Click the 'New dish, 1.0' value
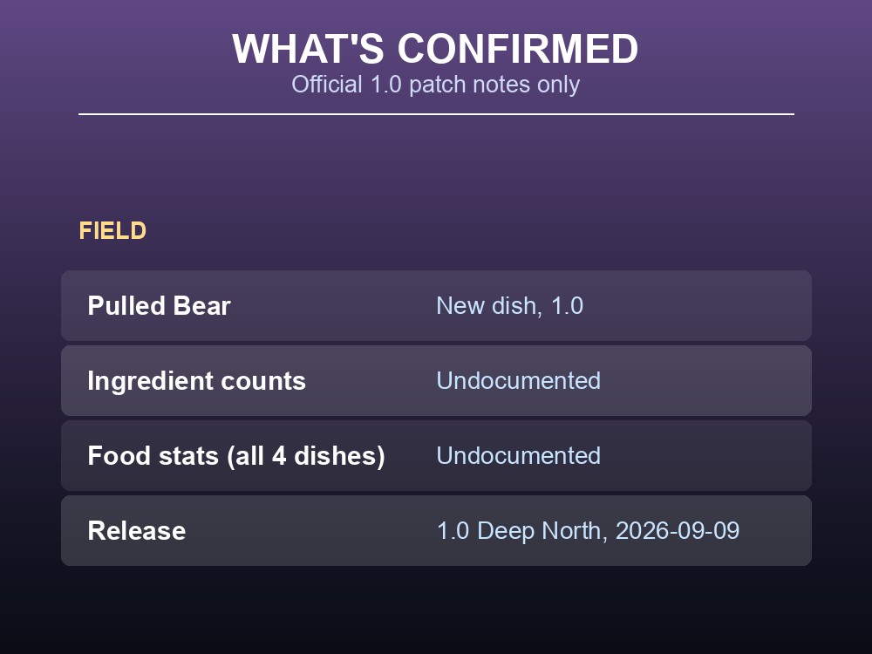The image size is (872, 654). click(509, 306)
